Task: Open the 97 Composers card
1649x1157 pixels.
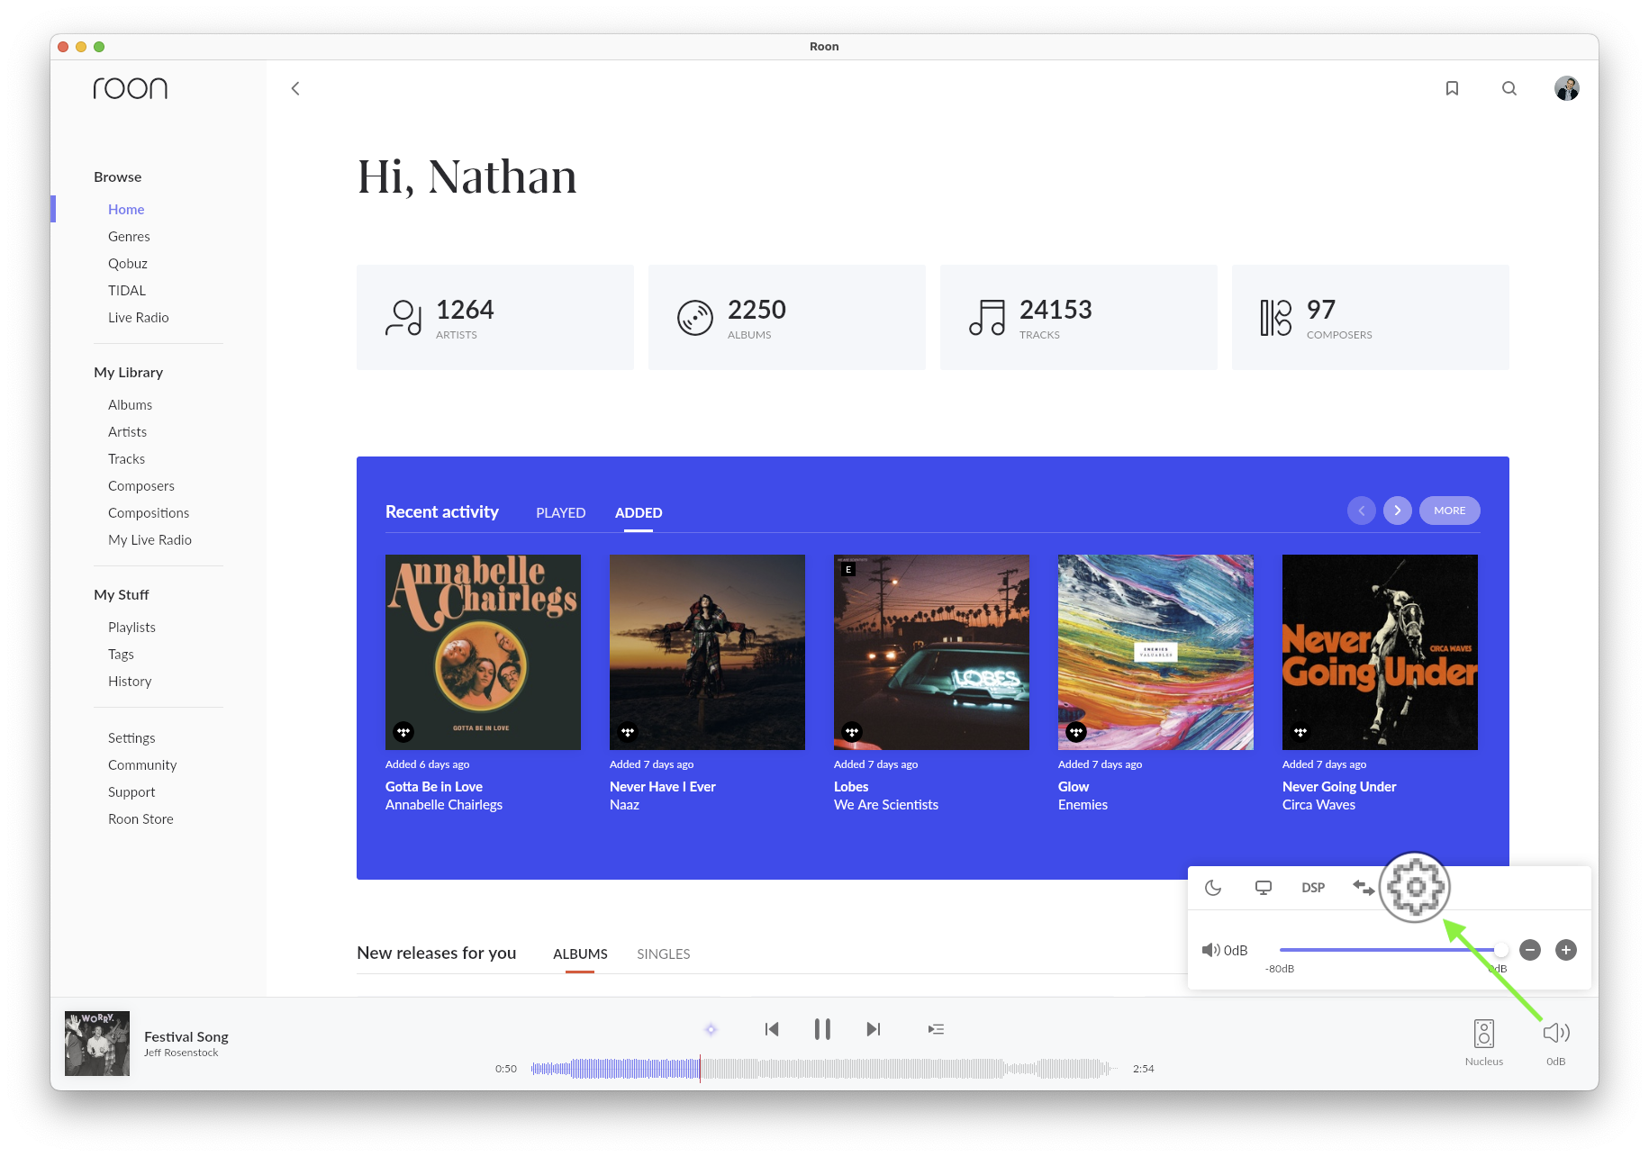Action: tap(1371, 317)
